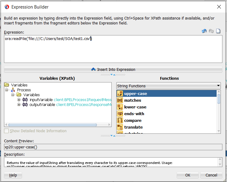Select the ends-with function icon
The image size is (227, 182).
[x=120, y=114]
